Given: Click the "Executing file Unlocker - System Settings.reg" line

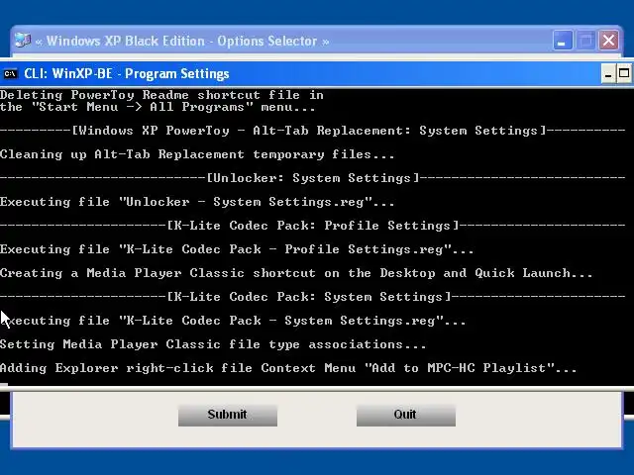Looking at the screenshot, I should pyautogui.click(x=197, y=202).
